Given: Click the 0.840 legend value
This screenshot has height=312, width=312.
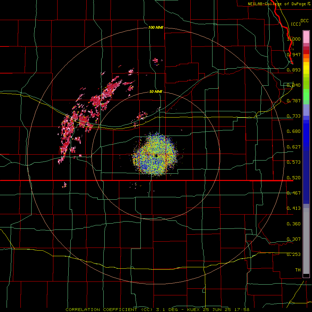Looking at the screenshot, I should point(294,85).
